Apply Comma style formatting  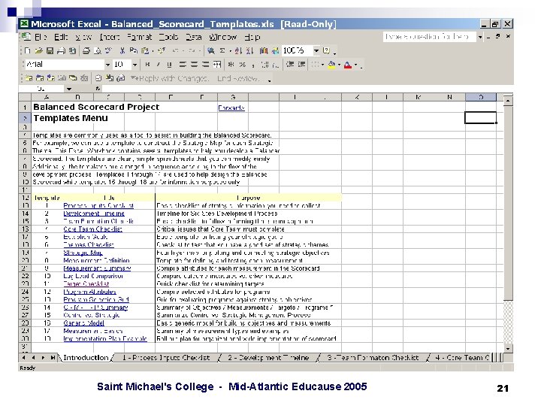point(253,65)
